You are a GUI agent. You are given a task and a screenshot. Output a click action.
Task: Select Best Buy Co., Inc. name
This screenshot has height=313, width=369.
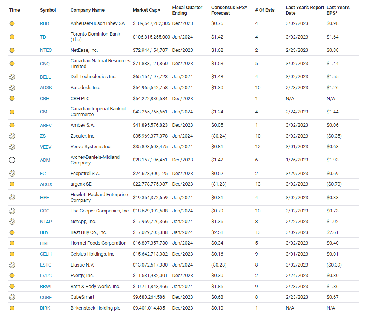coord(89,232)
